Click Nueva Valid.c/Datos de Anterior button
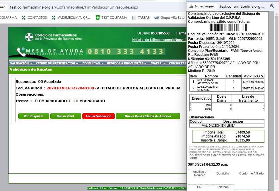 click(x=148, y=116)
